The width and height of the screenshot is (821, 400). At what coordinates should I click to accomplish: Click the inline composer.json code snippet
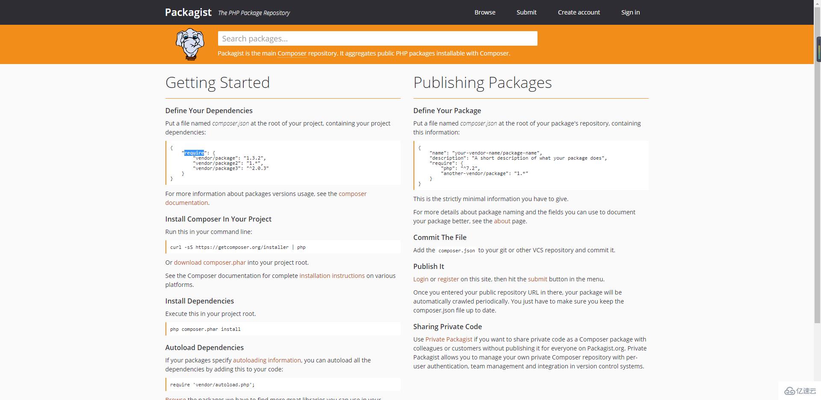click(457, 251)
